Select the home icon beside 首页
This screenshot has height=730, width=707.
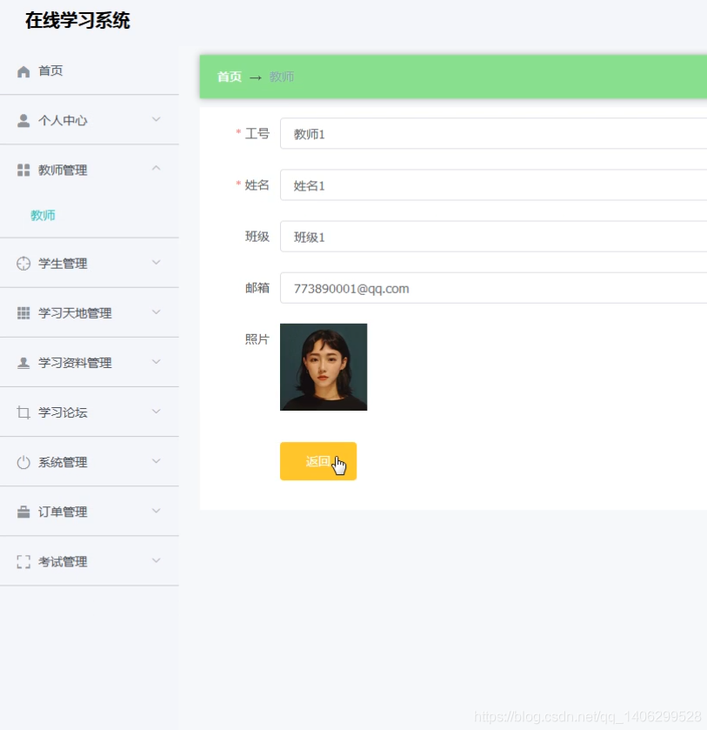tap(22, 70)
